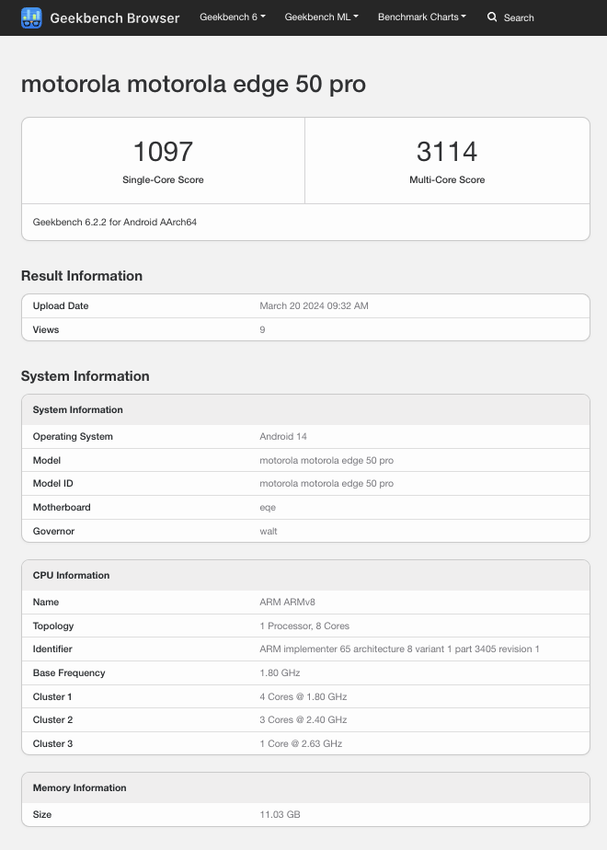Click the bold System Information section heading
Image resolution: width=607 pixels, height=850 pixels.
coord(86,376)
